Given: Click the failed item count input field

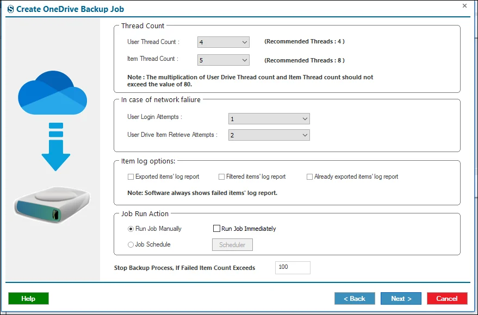Looking at the screenshot, I should pyautogui.click(x=293, y=268).
